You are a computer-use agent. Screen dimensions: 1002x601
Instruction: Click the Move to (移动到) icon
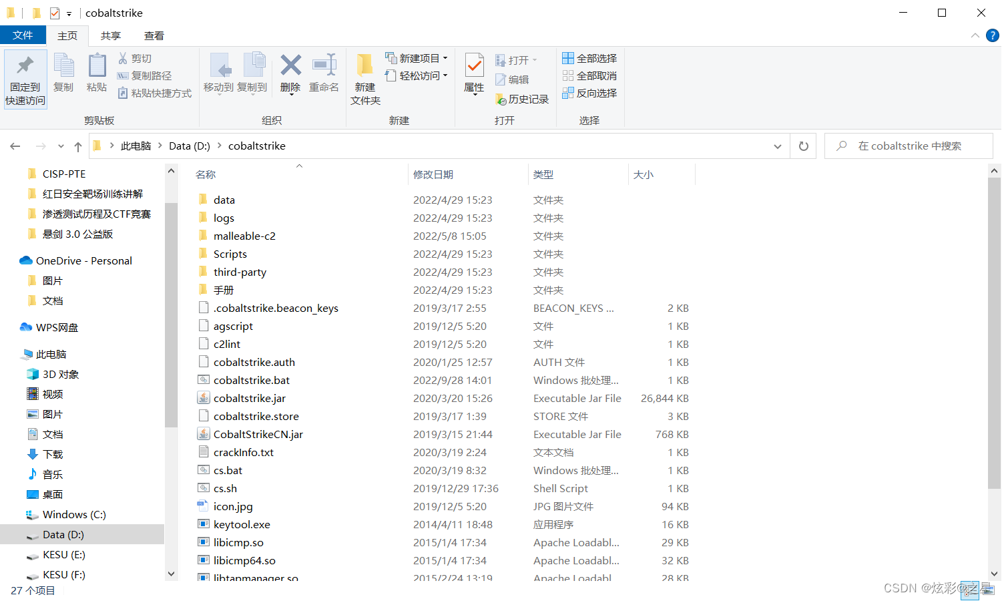click(x=220, y=65)
